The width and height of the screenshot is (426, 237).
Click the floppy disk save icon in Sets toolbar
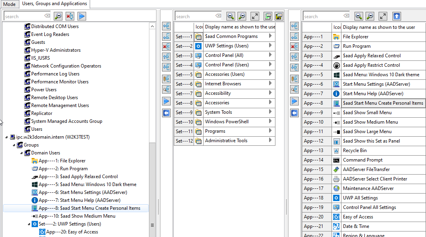click(268, 16)
